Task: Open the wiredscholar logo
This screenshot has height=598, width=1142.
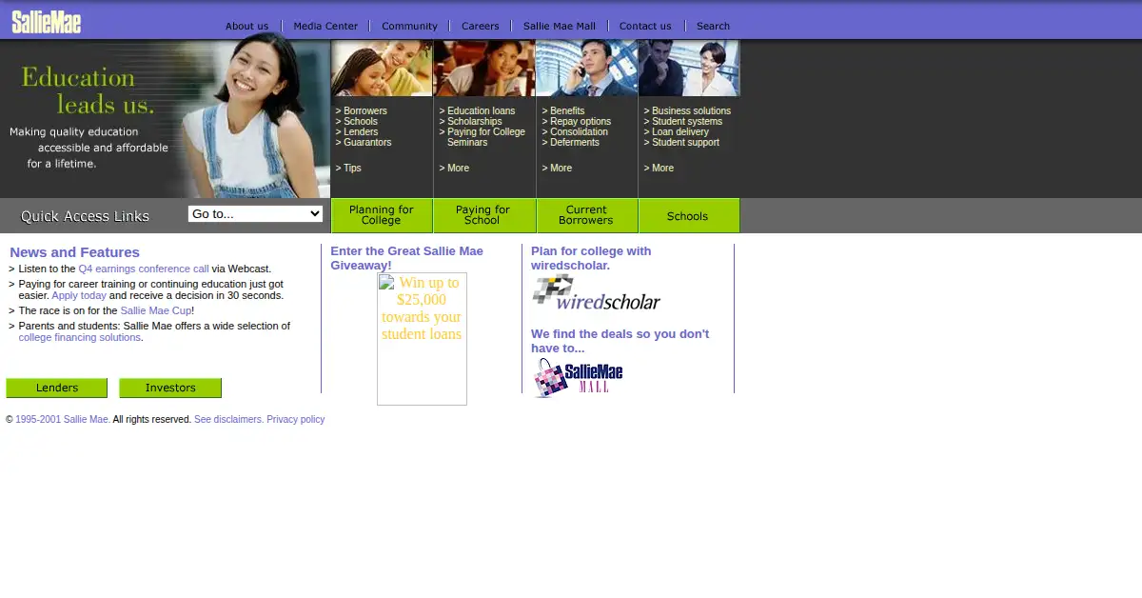Action: coord(596,293)
